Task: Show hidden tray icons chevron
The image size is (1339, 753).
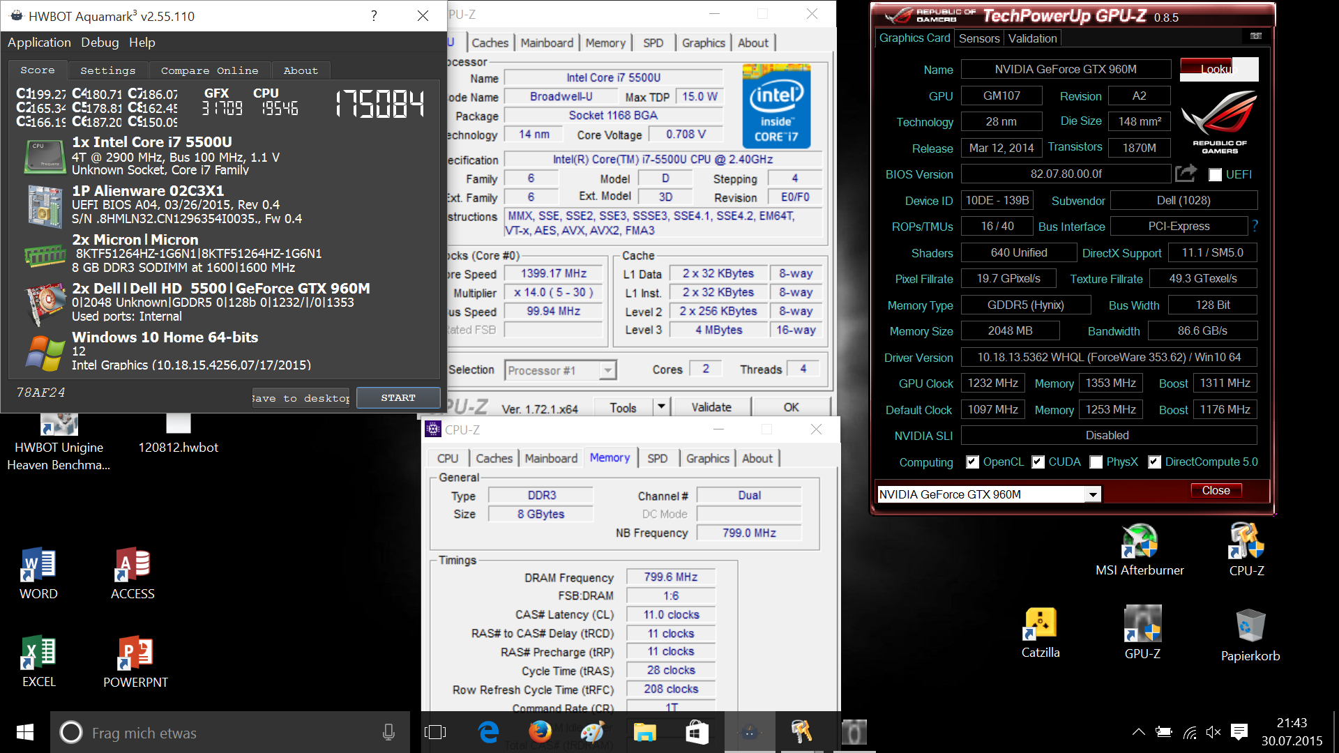Action: pyautogui.click(x=1138, y=732)
